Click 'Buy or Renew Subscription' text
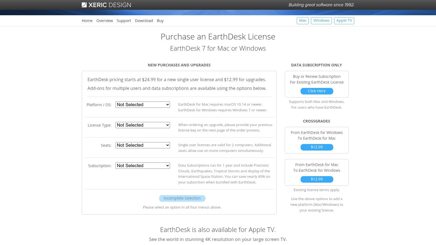436x245 pixels. tap(317, 76)
